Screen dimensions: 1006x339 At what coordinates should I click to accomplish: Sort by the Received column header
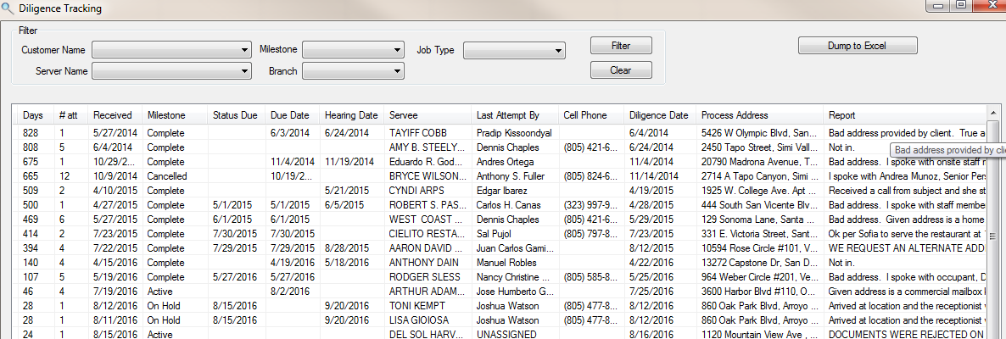pos(115,115)
